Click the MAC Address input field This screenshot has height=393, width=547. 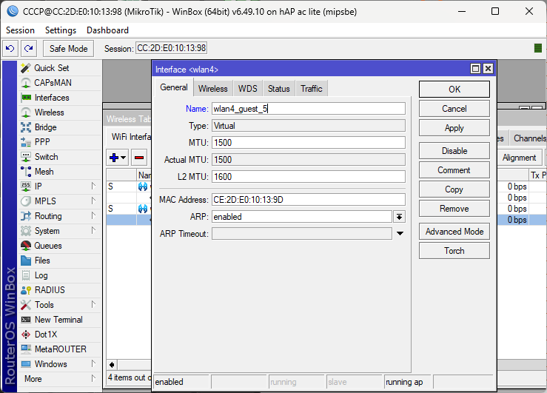click(309, 200)
